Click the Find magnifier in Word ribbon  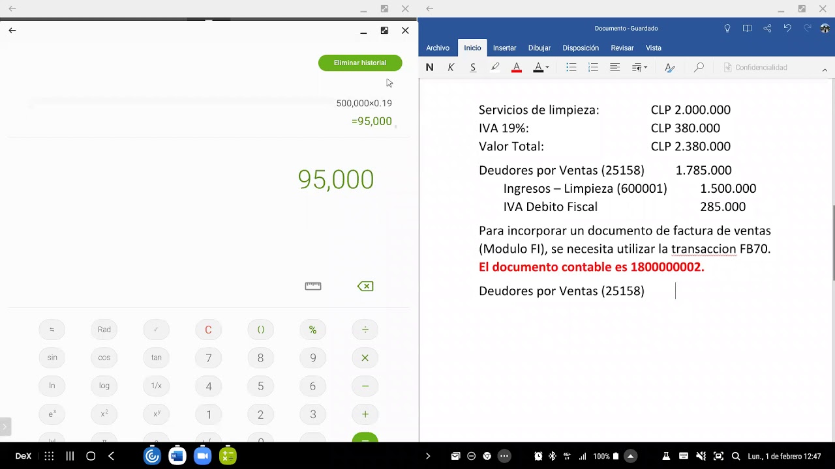pyautogui.click(x=699, y=67)
